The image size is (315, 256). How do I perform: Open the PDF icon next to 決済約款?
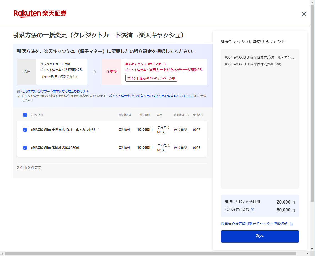pyautogui.click(x=291, y=224)
